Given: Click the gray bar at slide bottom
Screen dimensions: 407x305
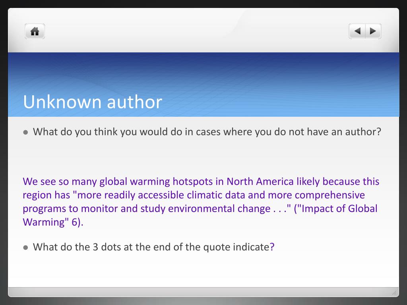Looking at the screenshot, I should (x=199, y=292).
